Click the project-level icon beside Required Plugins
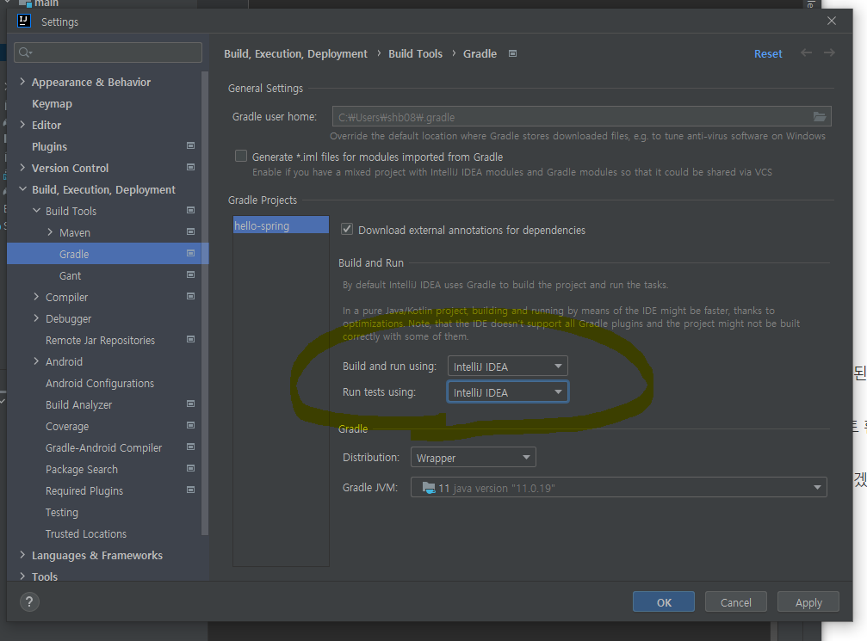Screen dimensions: 867x641 coord(191,490)
